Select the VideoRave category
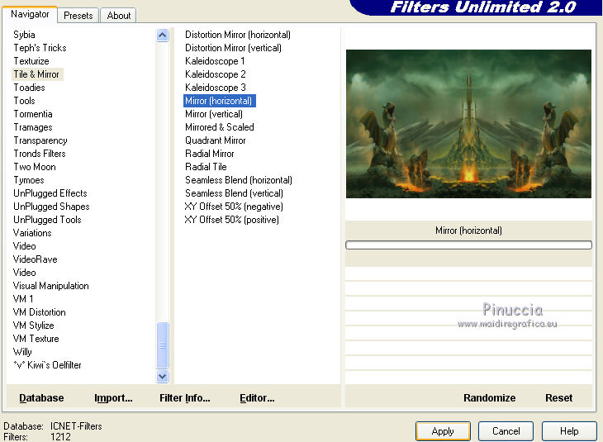The image size is (603, 442). tap(36, 259)
